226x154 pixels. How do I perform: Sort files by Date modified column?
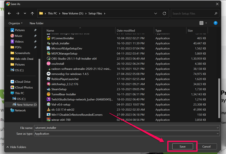coord(126,31)
